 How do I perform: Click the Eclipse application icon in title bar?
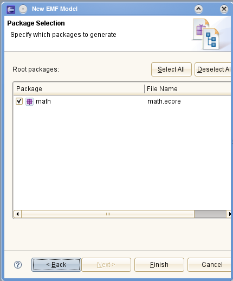(x=11, y=9)
